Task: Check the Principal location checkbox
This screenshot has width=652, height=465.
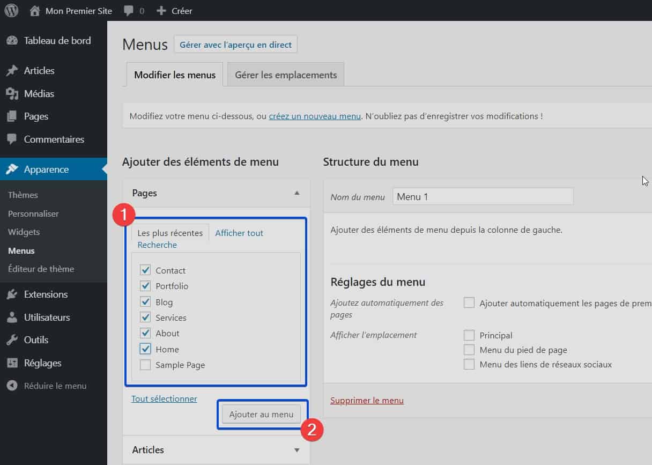Action: coord(469,336)
